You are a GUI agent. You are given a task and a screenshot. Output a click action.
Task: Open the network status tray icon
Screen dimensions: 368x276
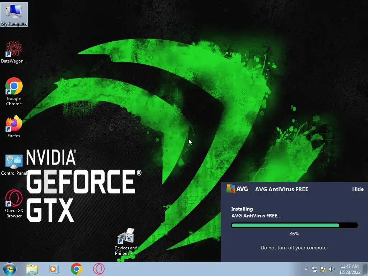pos(314,269)
